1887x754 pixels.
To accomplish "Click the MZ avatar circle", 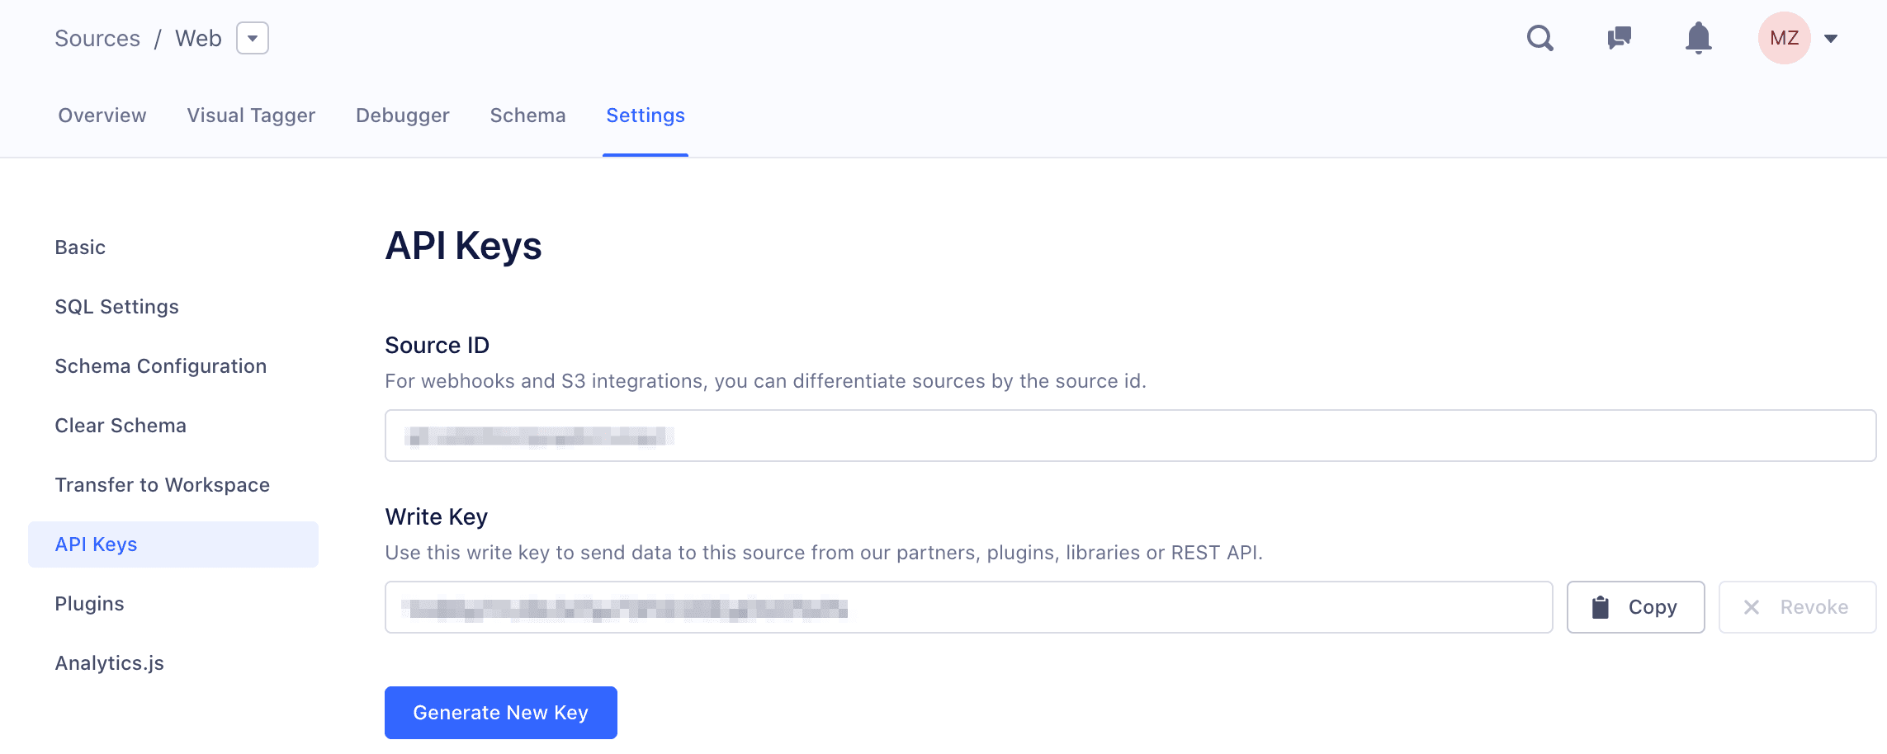I will point(1785,37).
